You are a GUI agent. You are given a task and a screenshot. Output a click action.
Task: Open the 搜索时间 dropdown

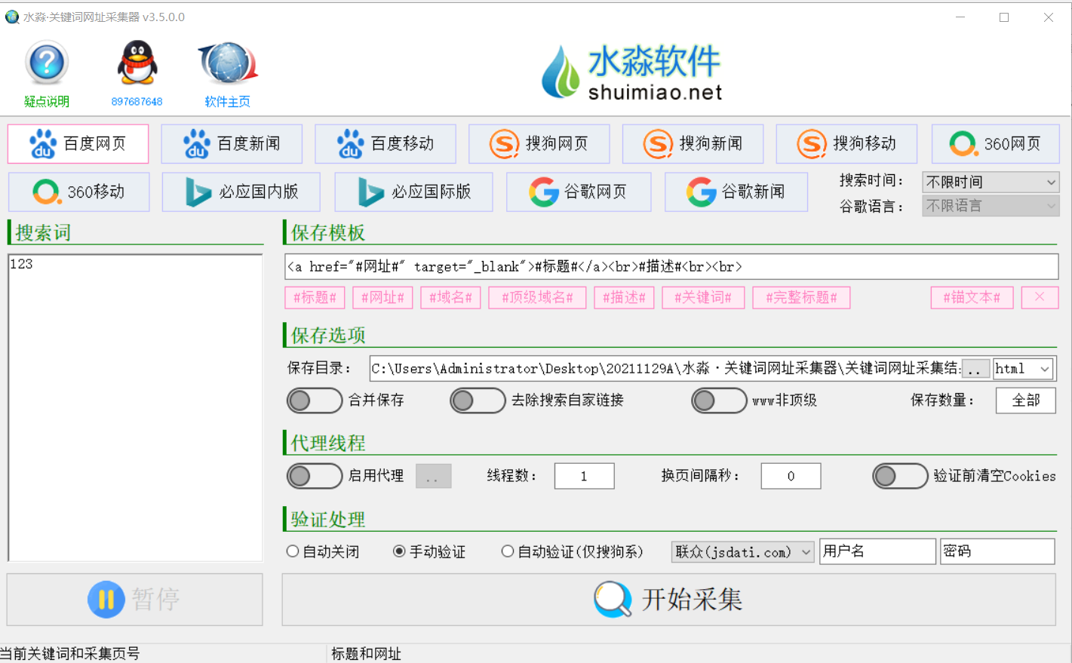click(991, 183)
